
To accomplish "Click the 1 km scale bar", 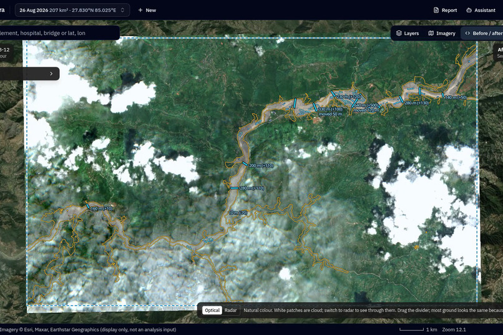I will pyautogui.click(x=412, y=329).
